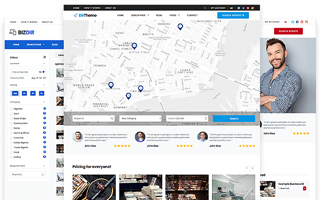Click the DirTheme logo

85,15
